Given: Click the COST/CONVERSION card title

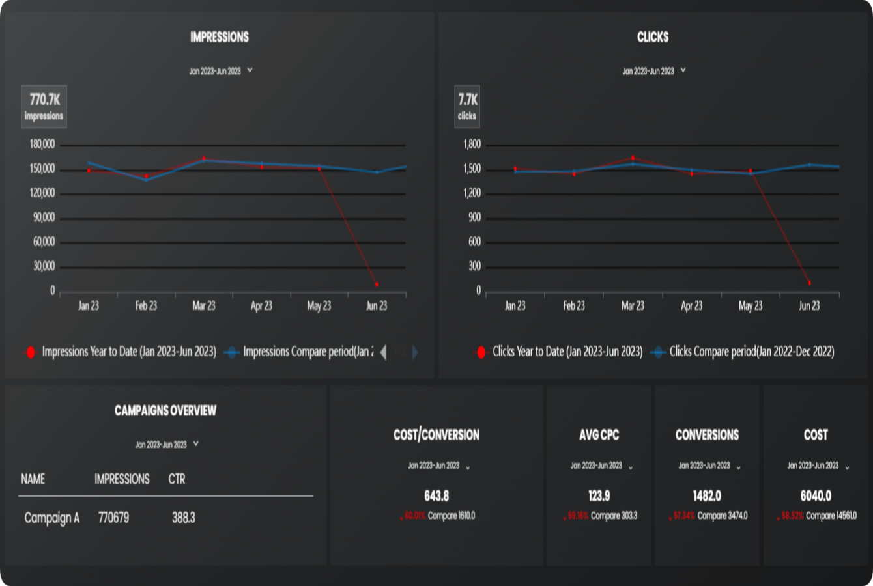Looking at the screenshot, I should click(436, 435).
